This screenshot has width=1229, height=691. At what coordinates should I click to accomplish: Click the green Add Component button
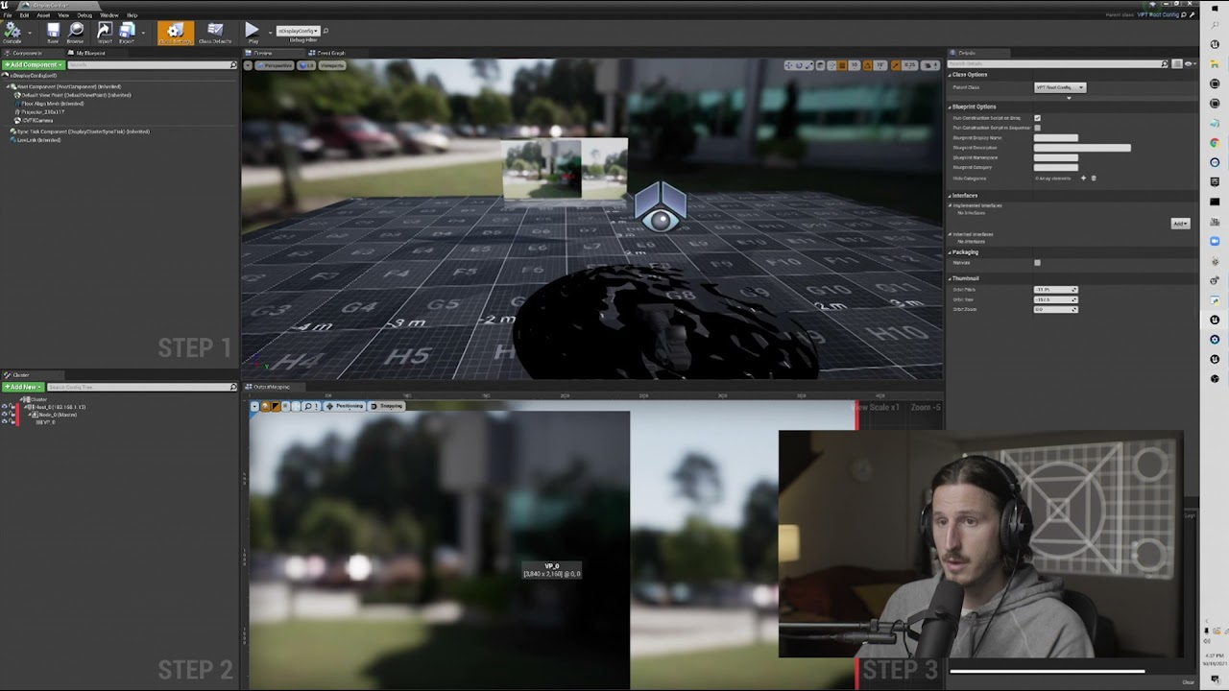coord(34,64)
